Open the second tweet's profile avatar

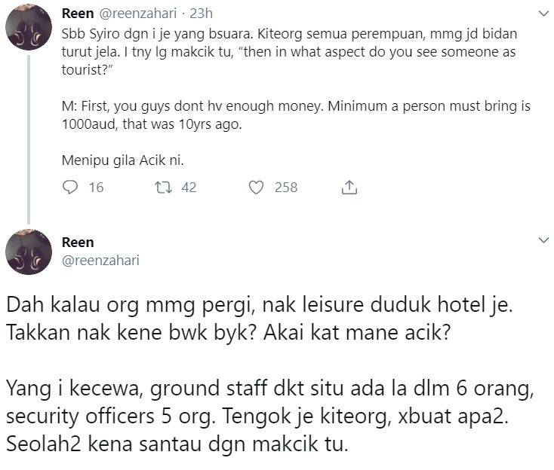29,252
